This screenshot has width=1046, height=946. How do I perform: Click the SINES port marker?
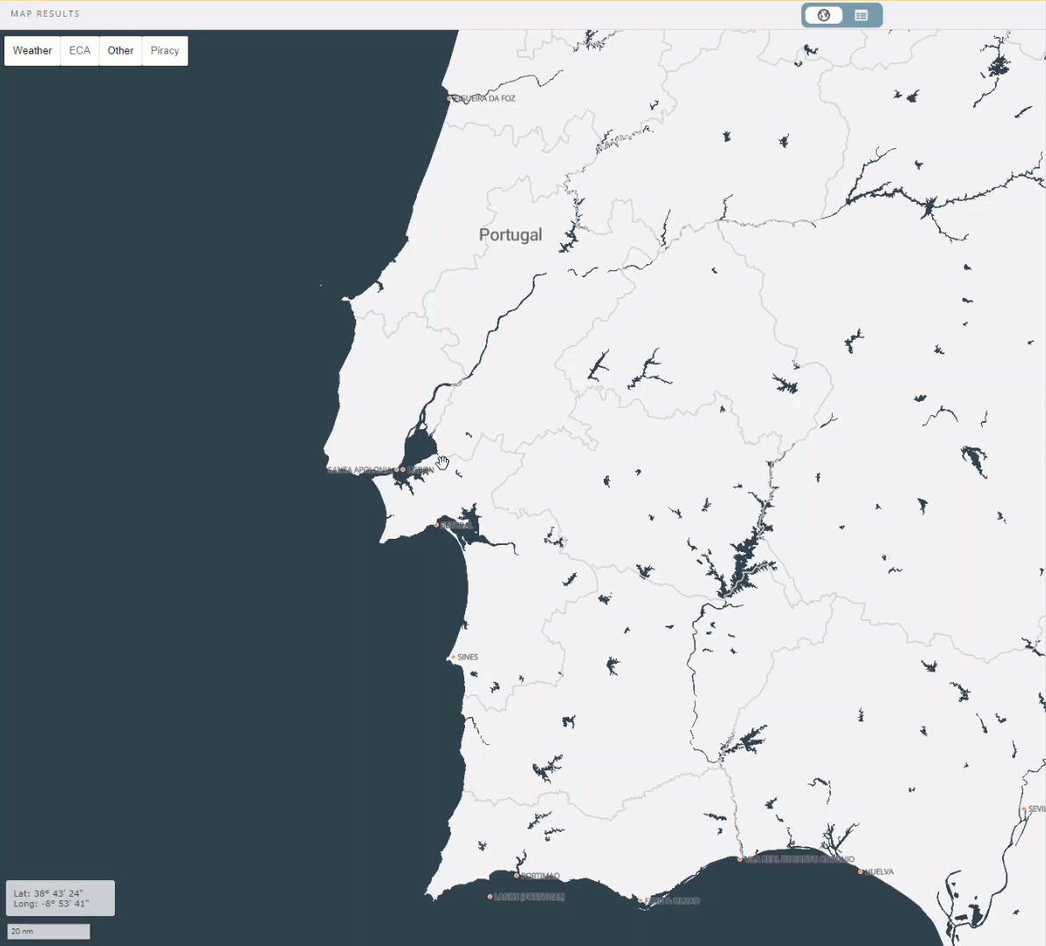(x=455, y=656)
